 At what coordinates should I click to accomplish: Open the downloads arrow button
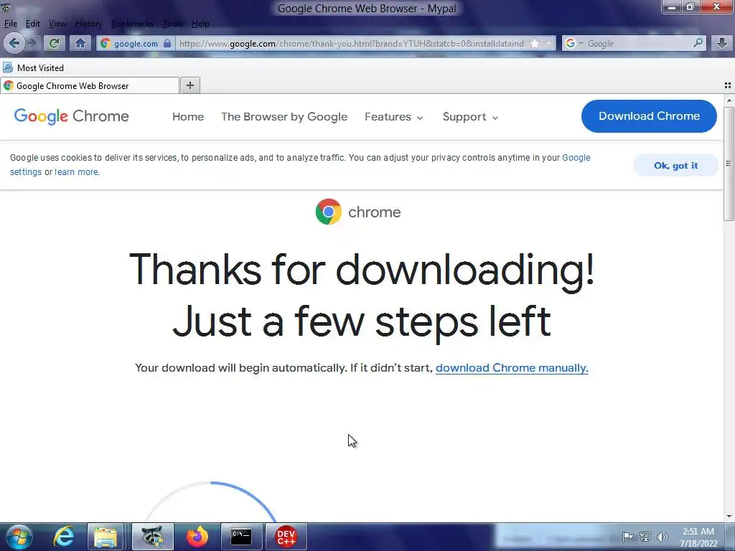pos(722,43)
